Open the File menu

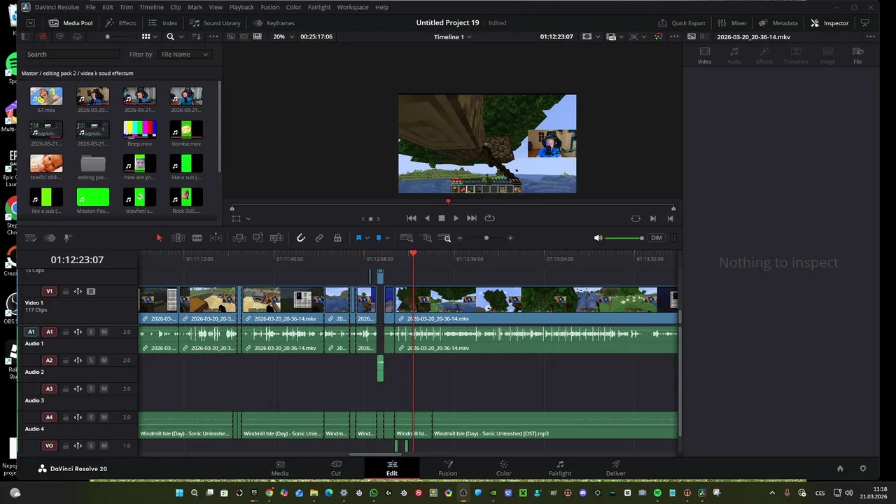point(91,7)
